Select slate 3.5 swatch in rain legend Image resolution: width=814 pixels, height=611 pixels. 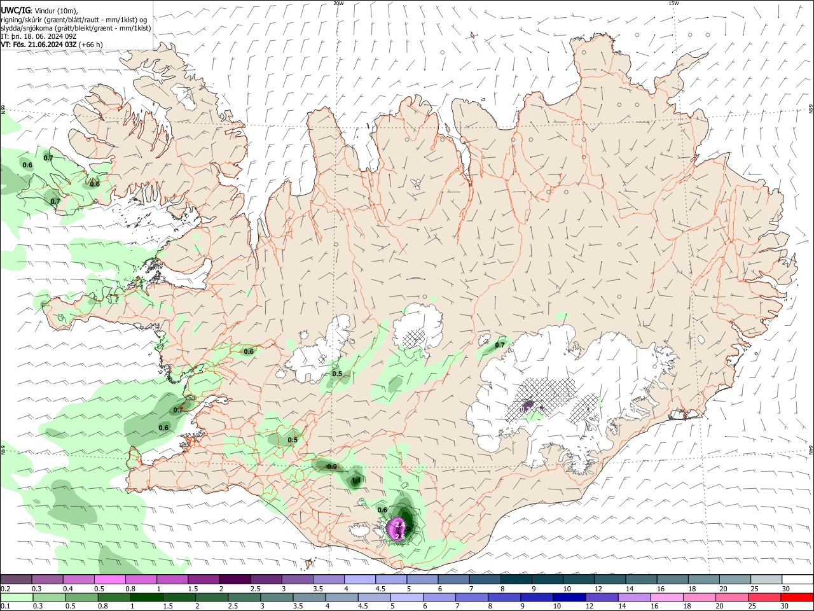point(310,597)
